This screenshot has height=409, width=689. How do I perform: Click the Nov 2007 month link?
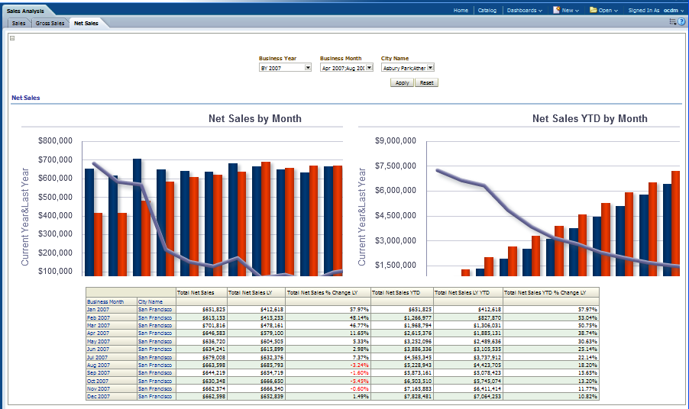pos(99,389)
